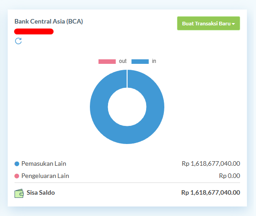The width and height of the screenshot is (256, 216).
Task: Click the wallet icon beside Sisa Saldo
Action: pos(19,193)
